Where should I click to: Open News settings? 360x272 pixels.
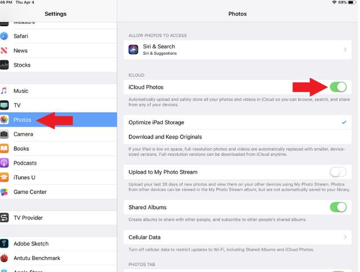tap(58, 50)
